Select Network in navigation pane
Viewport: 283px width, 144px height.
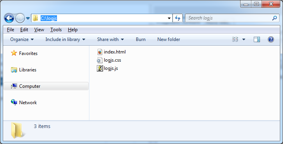[x=28, y=103]
